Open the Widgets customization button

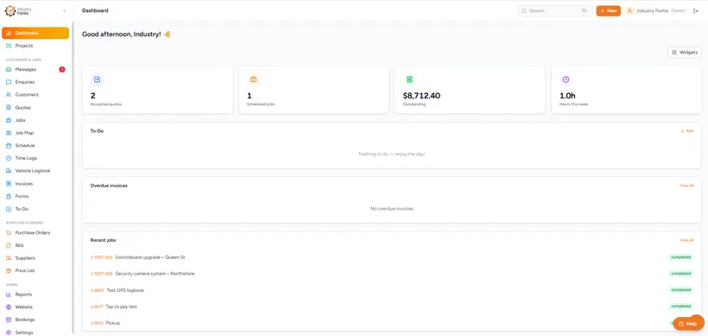[x=685, y=53]
